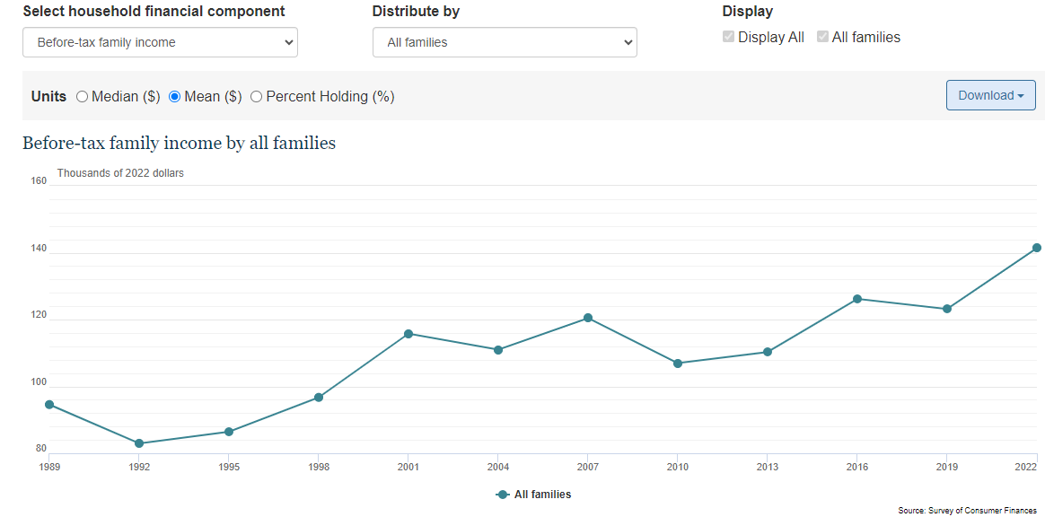Select the 1992 data point on chart
Image resolution: width=1045 pixels, height=517 pixels.
[x=139, y=443]
